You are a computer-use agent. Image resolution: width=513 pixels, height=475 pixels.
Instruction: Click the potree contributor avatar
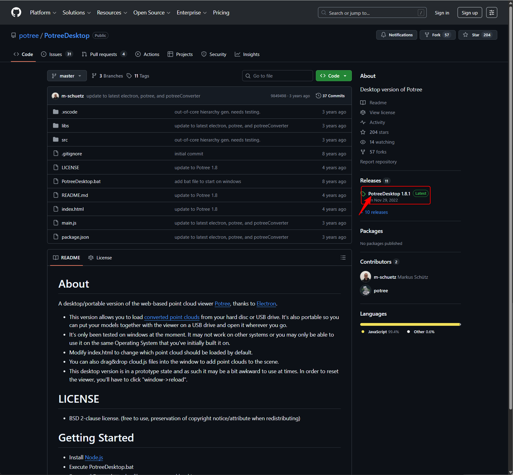pos(365,290)
